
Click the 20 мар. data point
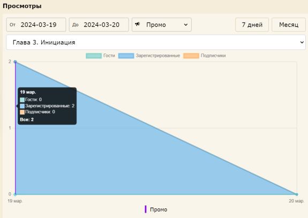(x=297, y=194)
